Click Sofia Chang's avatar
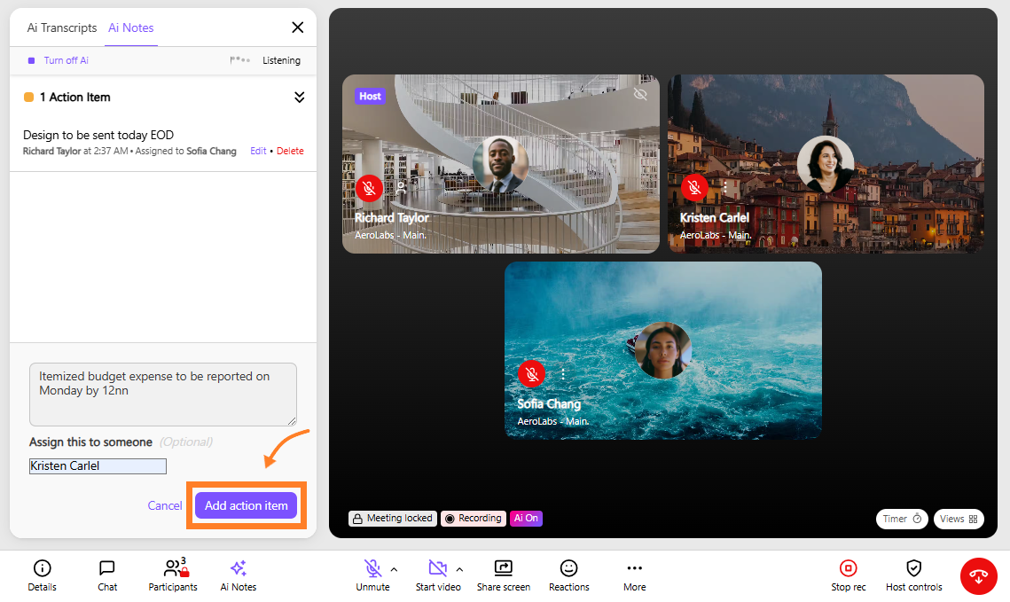This screenshot has height=602, width=1010. 662,350
